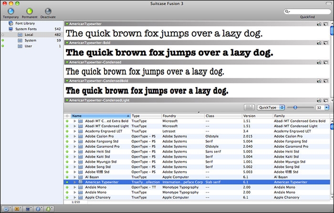The height and width of the screenshot is (213, 334).
Task: Toggle activation dot next to Local set
Action: [3, 35]
